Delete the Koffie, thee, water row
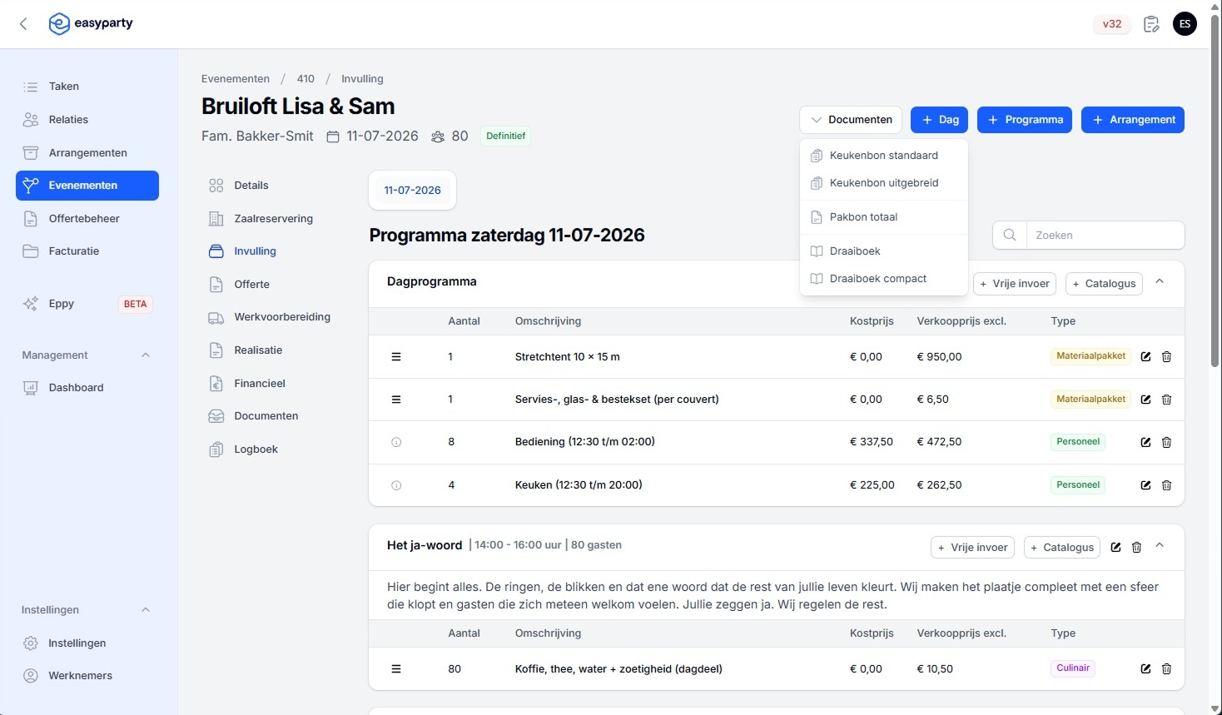The width and height of the screenshot is (1222, 715). [1166, 669]
